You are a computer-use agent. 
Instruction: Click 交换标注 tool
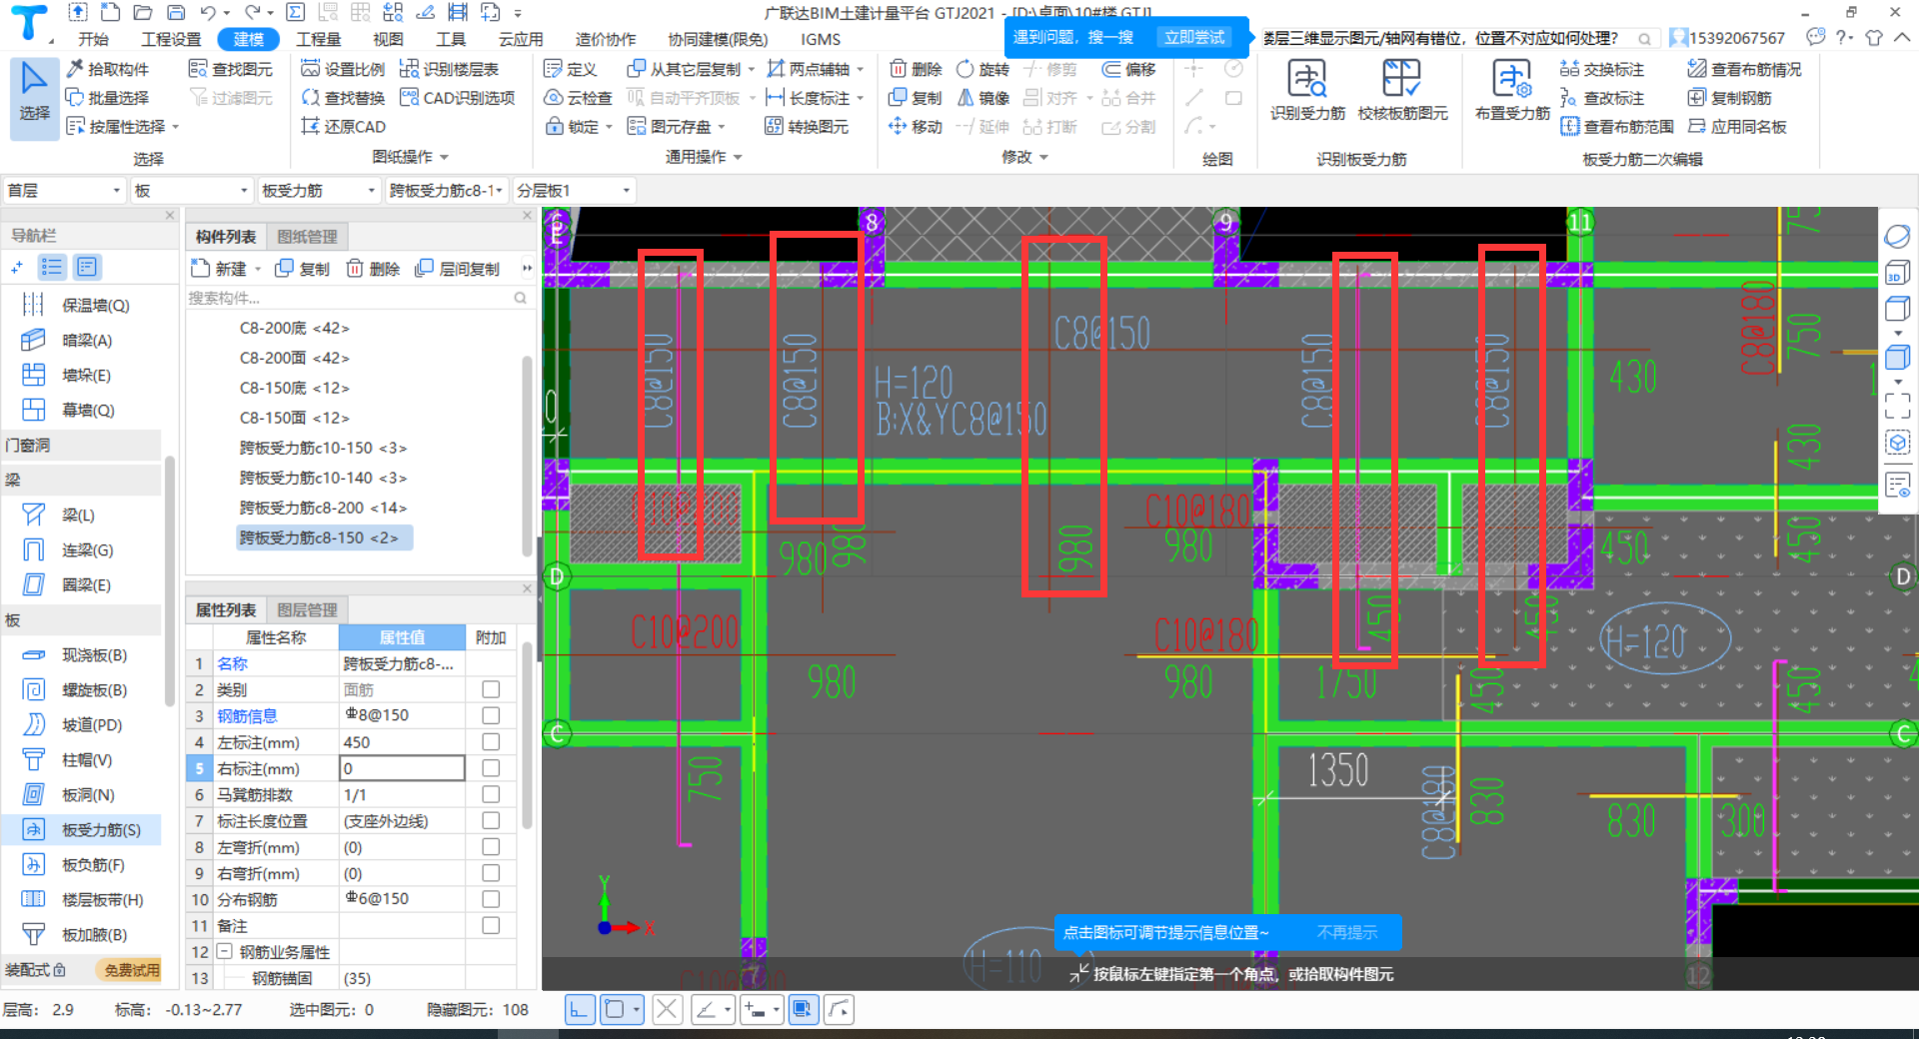[1602, 69]
